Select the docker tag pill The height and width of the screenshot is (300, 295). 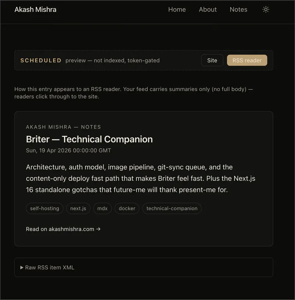126,208
